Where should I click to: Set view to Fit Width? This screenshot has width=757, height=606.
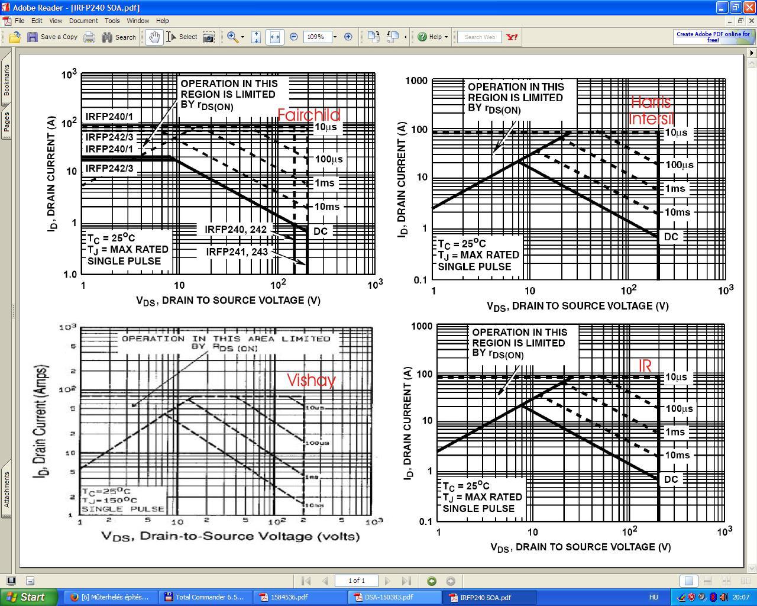(x=274, y=37)
